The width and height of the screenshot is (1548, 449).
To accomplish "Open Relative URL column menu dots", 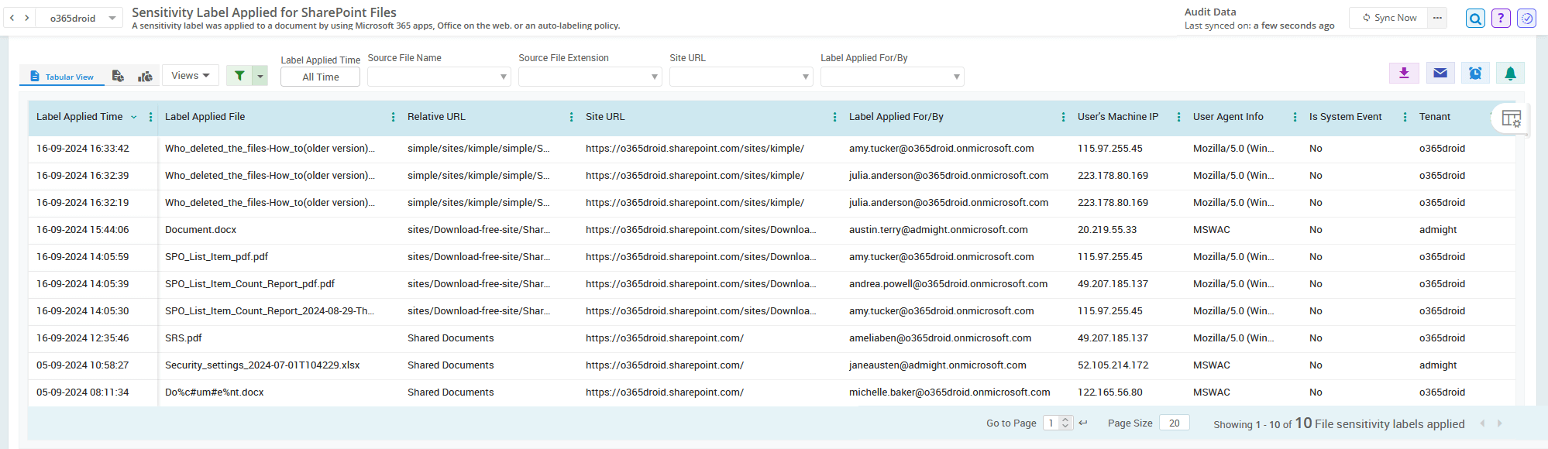I will tap(572, 117).
